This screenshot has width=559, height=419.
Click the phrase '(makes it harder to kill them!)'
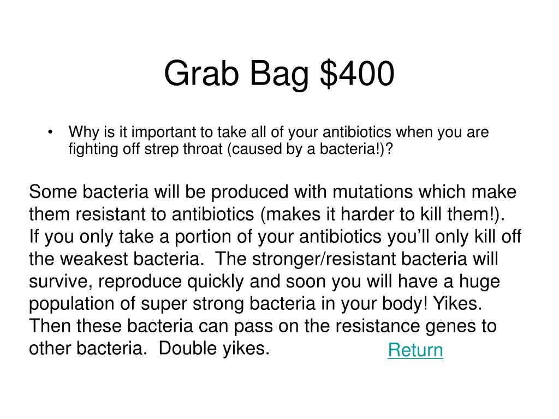[382, 214]
